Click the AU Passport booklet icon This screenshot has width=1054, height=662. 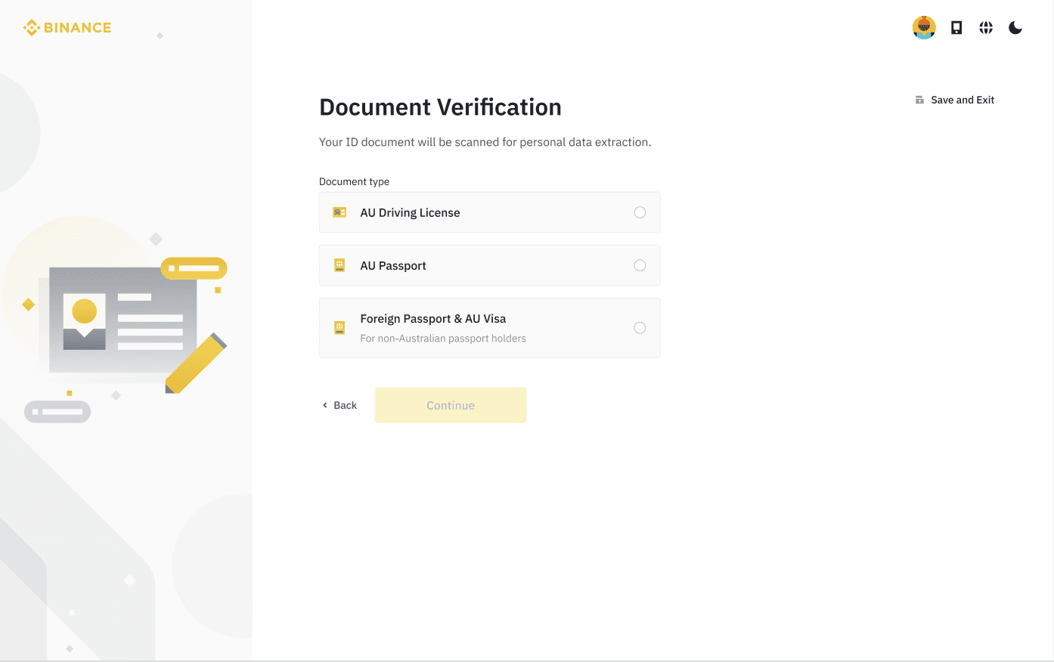tap(339, 265)
